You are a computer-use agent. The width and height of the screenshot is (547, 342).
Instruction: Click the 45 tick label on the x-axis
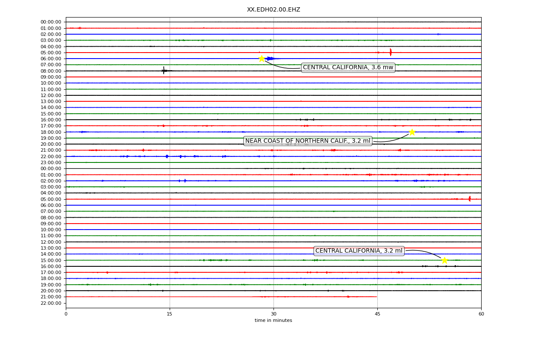point(377,314)
